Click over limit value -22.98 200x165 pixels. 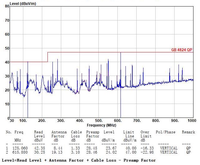[147, 152]
